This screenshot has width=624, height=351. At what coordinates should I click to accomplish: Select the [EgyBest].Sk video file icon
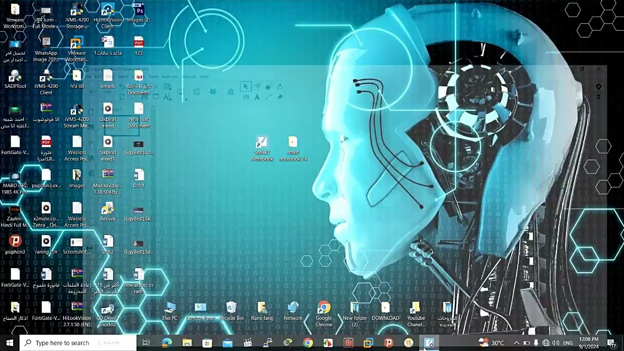click(x=139, y=212)
